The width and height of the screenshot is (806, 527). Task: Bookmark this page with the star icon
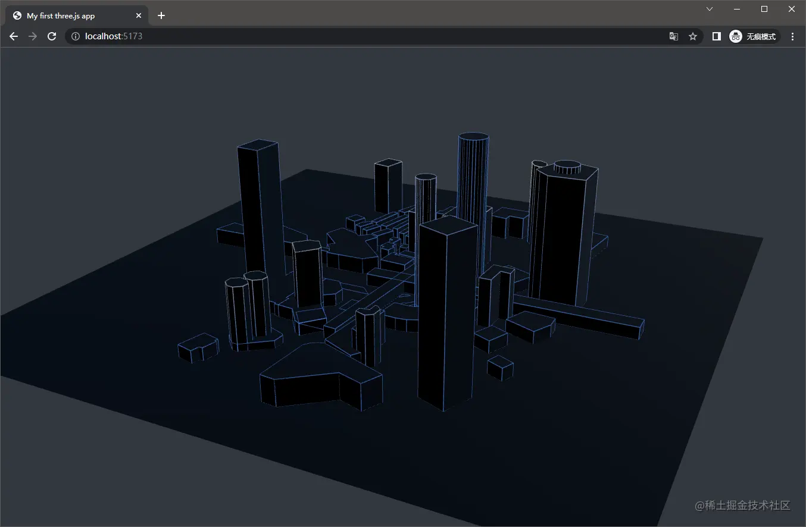(x=693, y=36)
